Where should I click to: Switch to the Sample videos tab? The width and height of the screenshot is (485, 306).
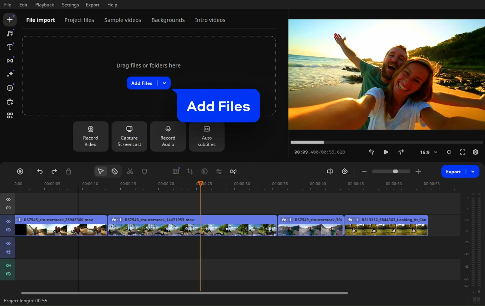point(122,20)
